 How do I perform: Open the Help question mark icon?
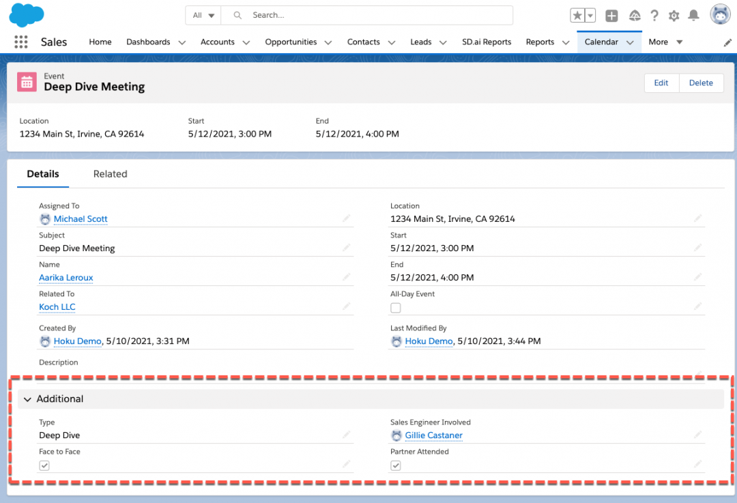pos(654,16)
